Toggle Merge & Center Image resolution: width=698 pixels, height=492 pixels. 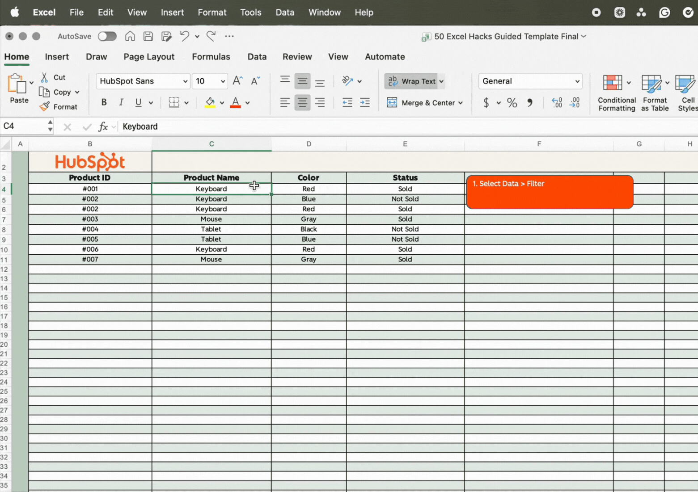click(x=424, y=102)
